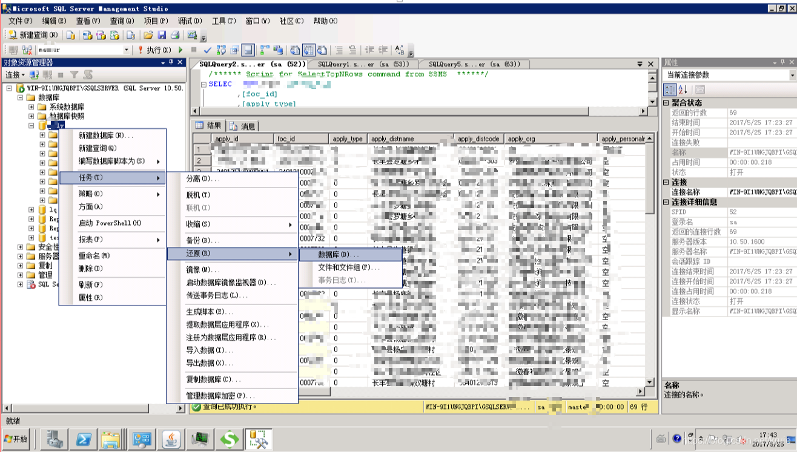Expand the 系统数据库 folder
This screenshot has width=797, height=452.
[x=31, y=107]
